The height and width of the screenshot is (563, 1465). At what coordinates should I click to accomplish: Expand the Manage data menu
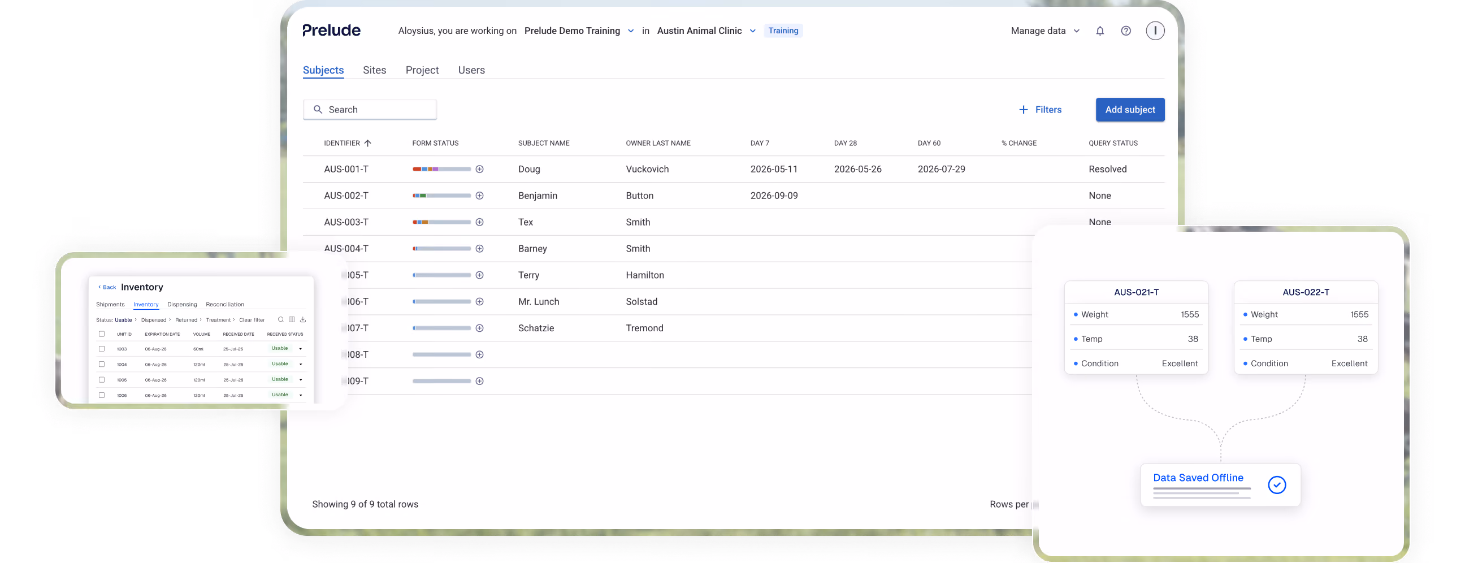[x=1045, y=31]
